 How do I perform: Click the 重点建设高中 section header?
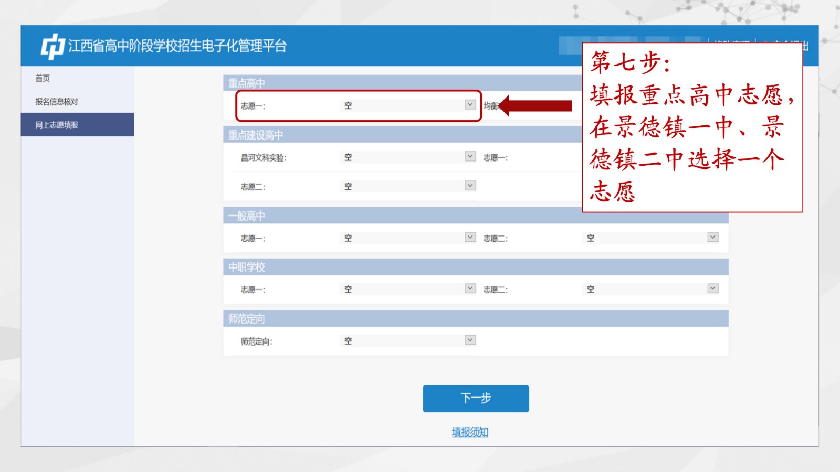pyautogui.click(x=256, y=135)
